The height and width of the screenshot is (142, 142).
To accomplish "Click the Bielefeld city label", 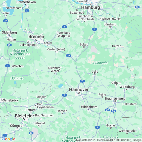I will 24,116.
